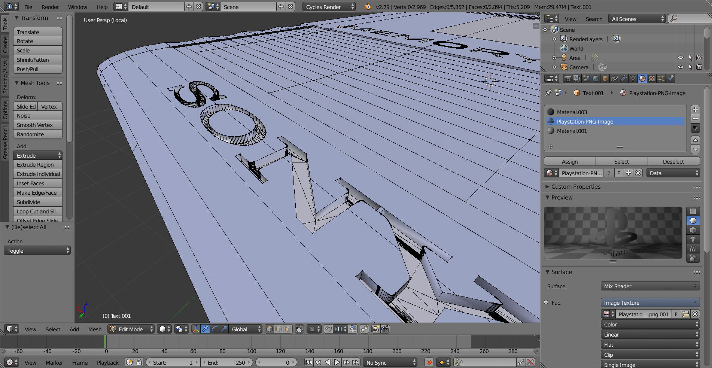
Task: Switch to vertex select mode
Action: tap(269, 329)
